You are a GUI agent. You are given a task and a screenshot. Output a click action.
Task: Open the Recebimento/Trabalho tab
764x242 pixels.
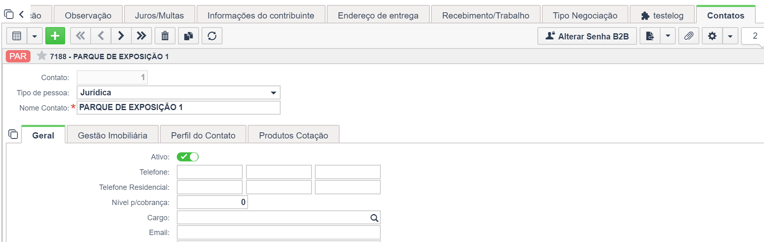point(486,16)
